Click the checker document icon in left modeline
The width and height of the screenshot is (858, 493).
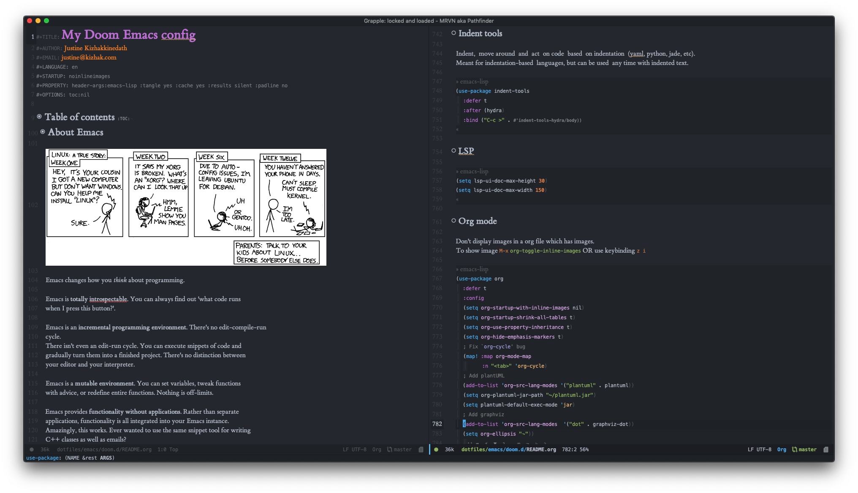tap(421, 450)
